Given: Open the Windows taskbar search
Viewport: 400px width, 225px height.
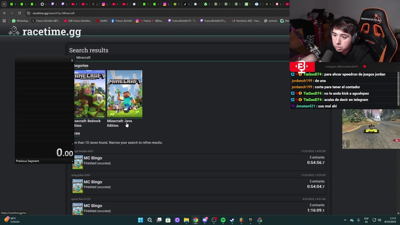Looking at the screenshot, I should (150, 220).
